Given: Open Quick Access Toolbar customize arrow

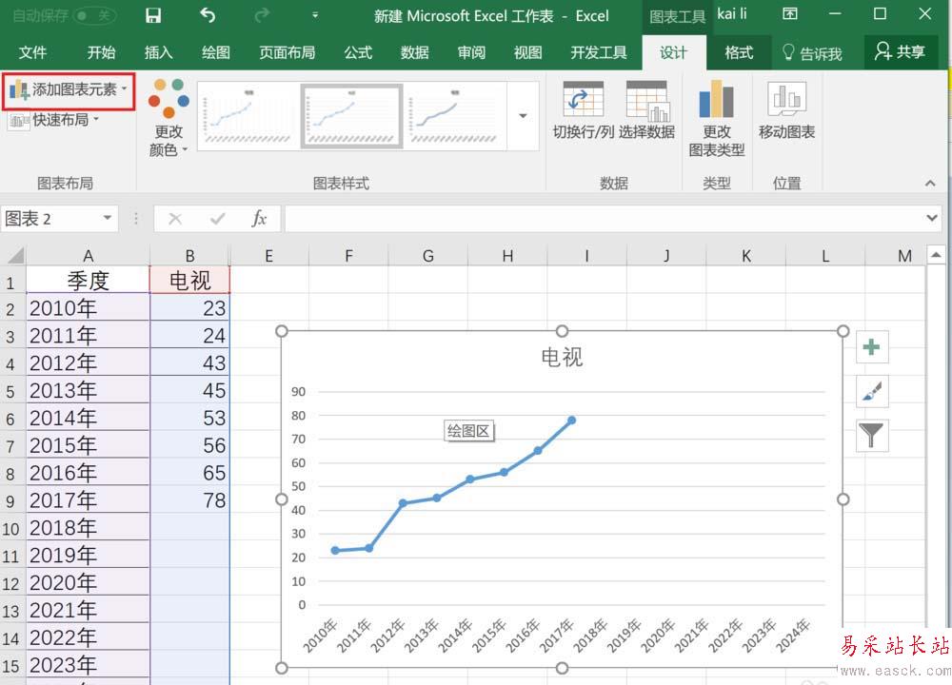Looking at the screenshot, I should (315, 15).
